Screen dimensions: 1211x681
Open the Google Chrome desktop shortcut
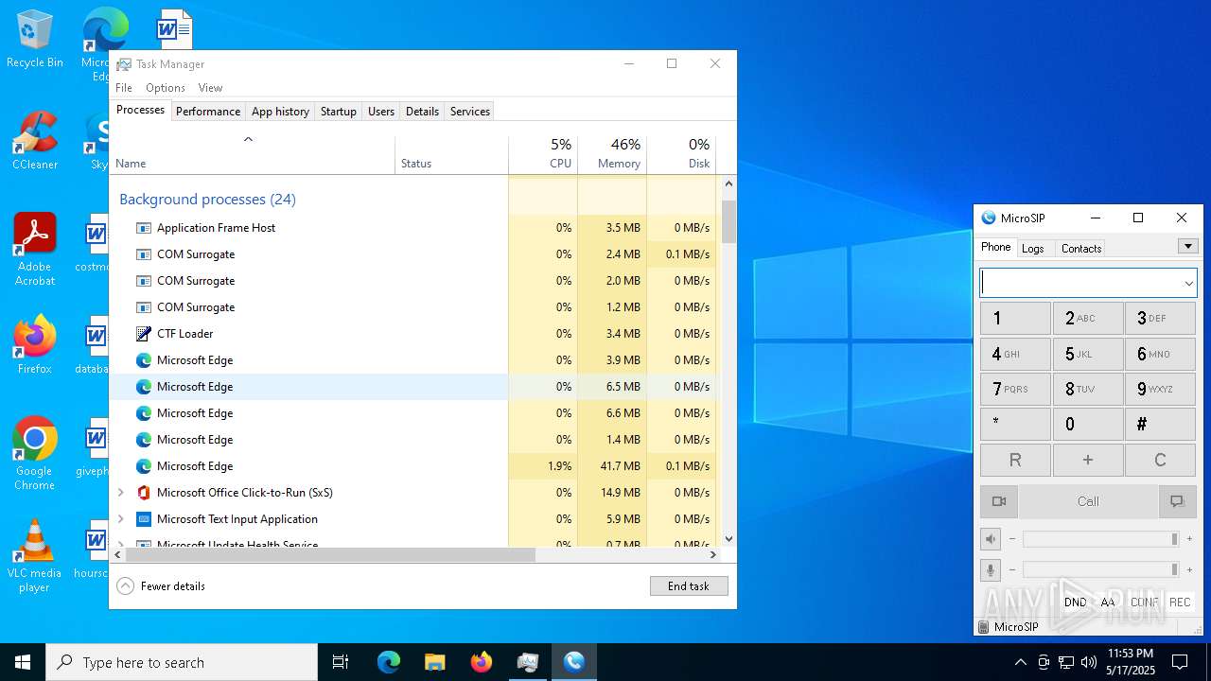point(35,454)
